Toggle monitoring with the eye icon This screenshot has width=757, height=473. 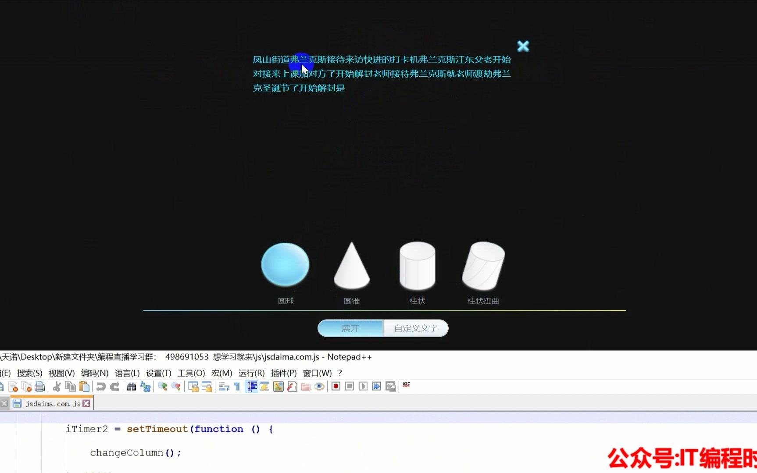319,386
